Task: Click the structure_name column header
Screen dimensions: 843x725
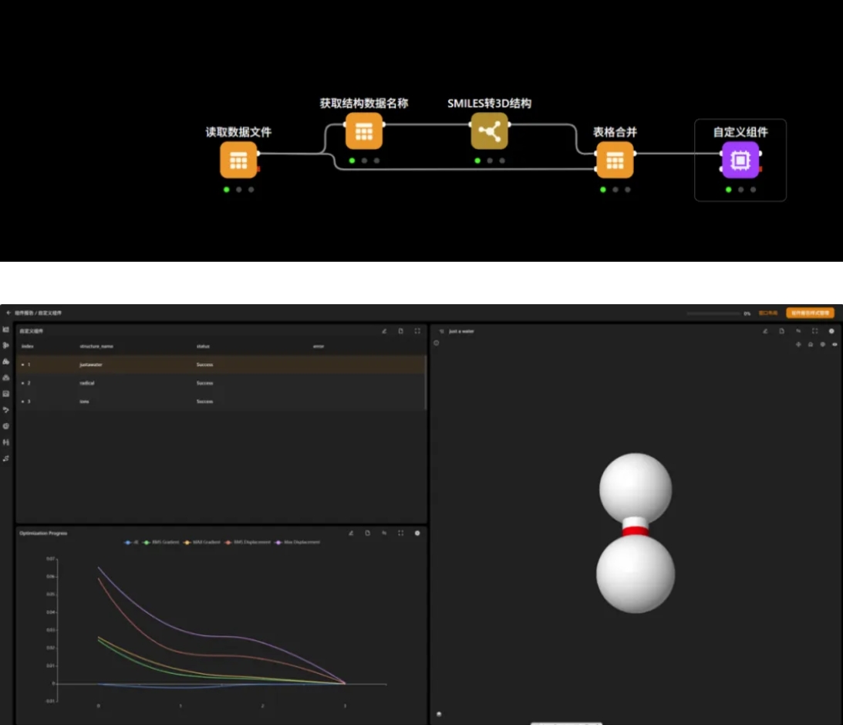Action: pos(96,347)
